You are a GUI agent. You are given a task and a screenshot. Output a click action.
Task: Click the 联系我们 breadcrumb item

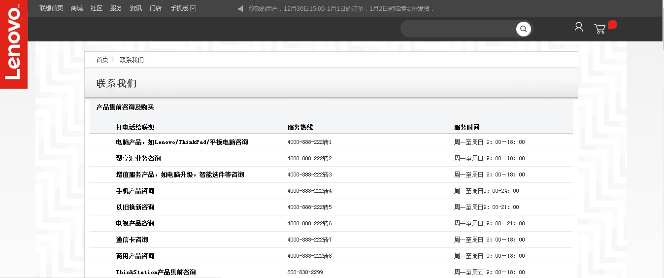click(132, 60)
